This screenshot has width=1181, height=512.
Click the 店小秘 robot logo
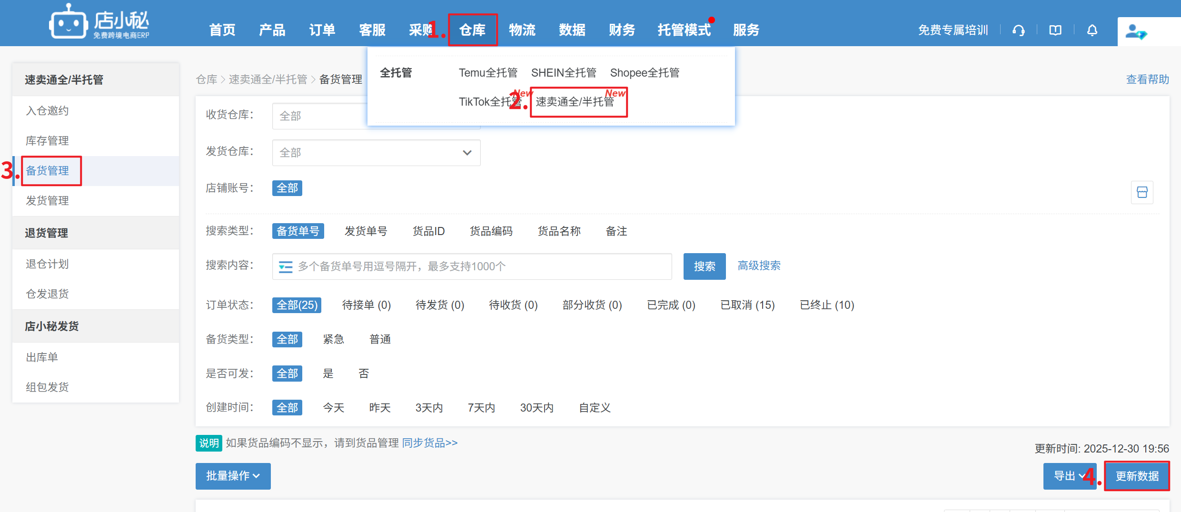pyautogui.click(x=69, y=22)
